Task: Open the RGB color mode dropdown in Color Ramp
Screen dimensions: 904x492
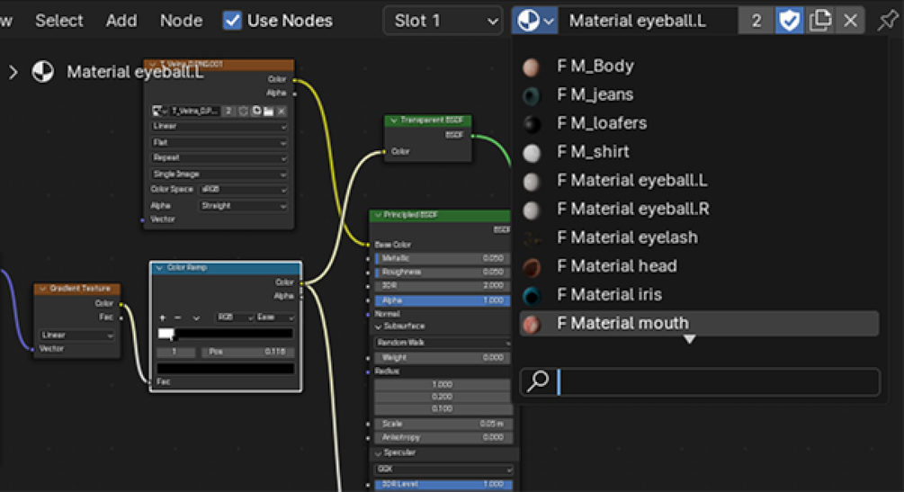Action: (x=235, y=318)
